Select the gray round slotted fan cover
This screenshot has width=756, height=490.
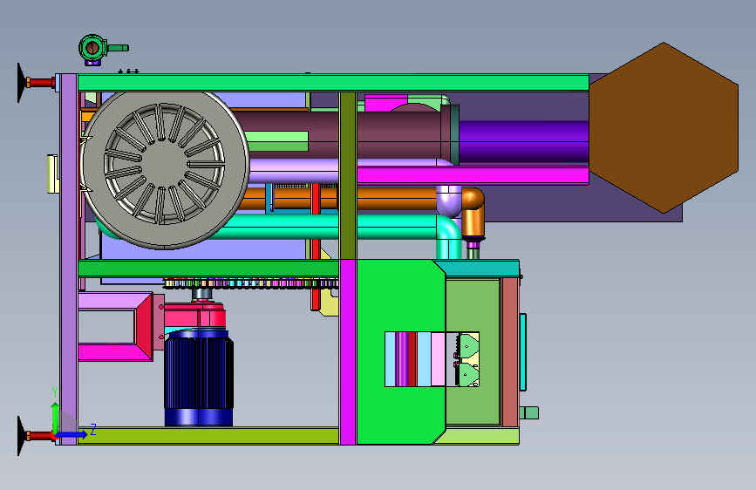(165, 164)
